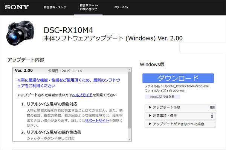Click scroll down arrow in update contents box
Image resolution: width=226 pixels, height=150 pixels.
click(130, 139)
